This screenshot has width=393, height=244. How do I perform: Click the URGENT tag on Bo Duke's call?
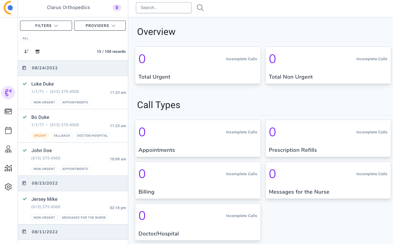coord(40,135)
